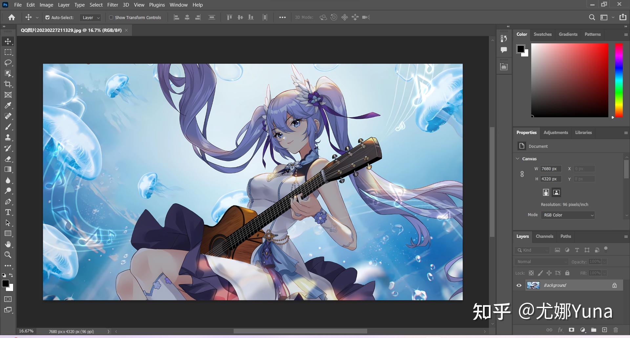630x338 pixels.
Task: Toggle the adjustment layer filter
Action: 567,250
